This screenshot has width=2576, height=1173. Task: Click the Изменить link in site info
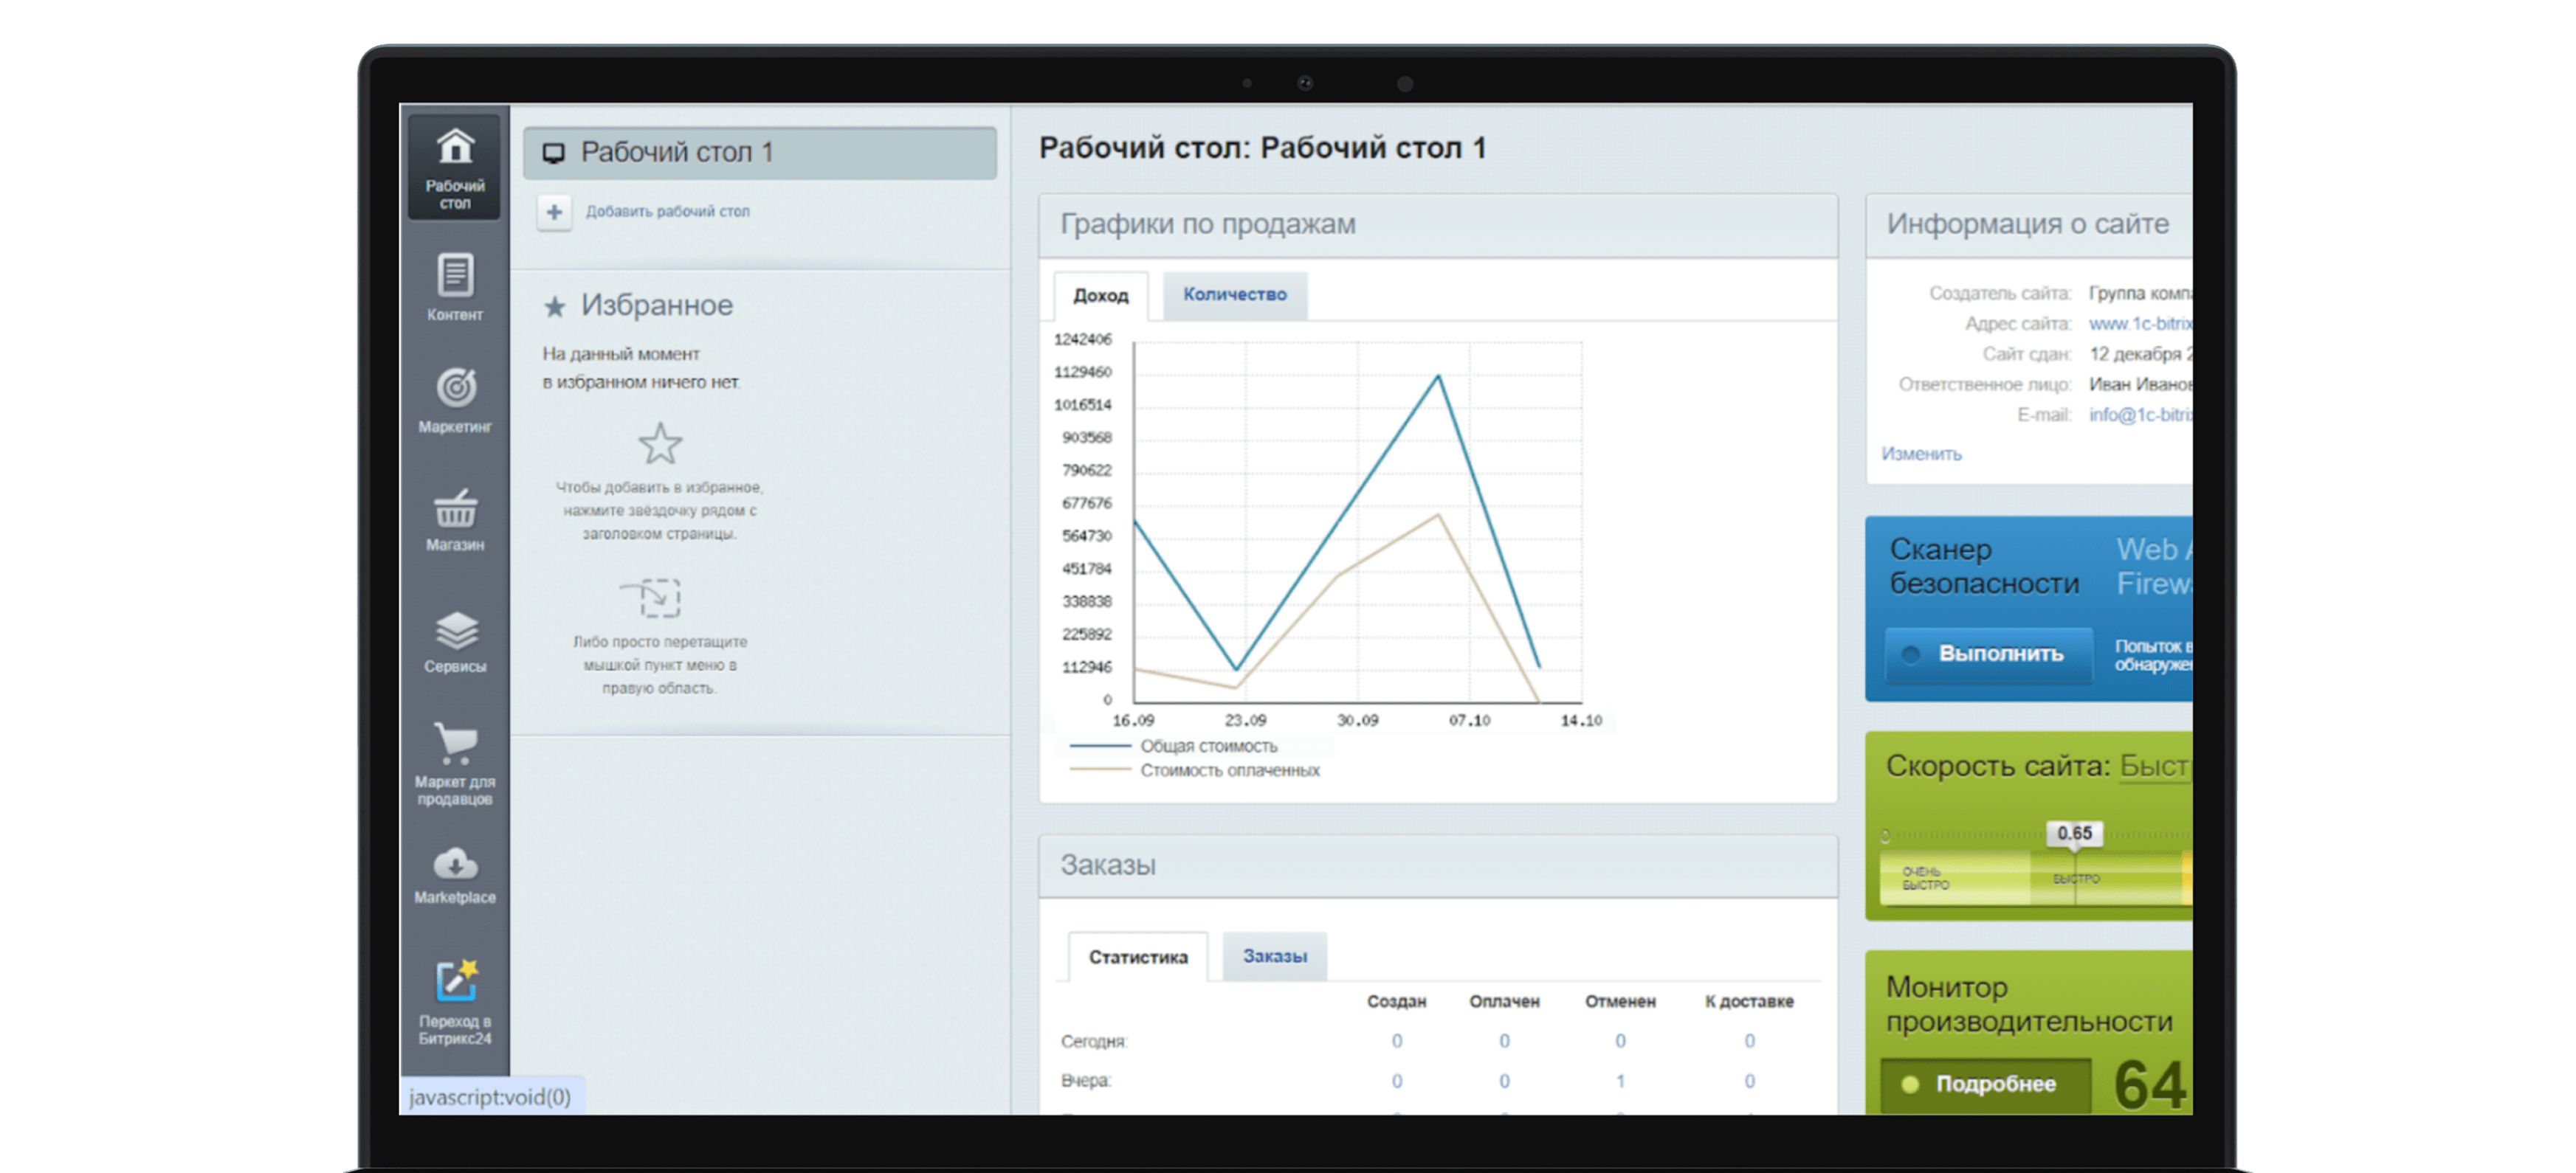(1921, 454)
